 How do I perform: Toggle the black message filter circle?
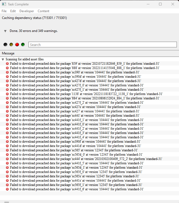(5, 45)
